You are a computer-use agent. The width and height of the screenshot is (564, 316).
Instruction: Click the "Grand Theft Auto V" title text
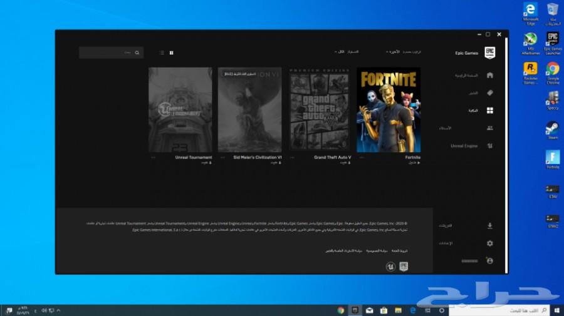(332, 157)
